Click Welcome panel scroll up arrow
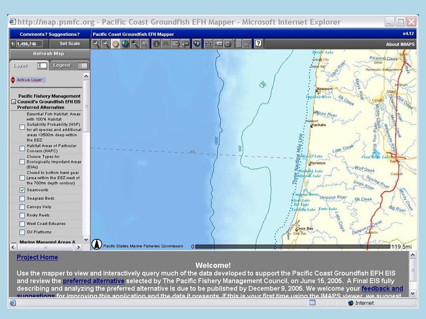The width and height of the screenshot is (426, 319). click(x=412, y=255)
